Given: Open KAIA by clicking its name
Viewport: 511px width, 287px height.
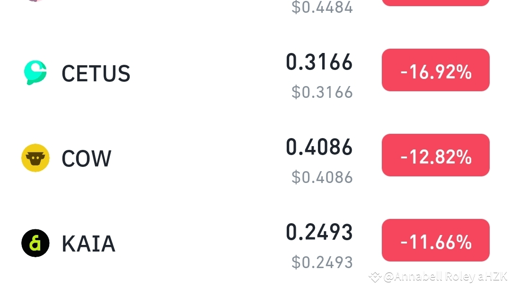Looking at the screenshot, I should coord(88,244).
